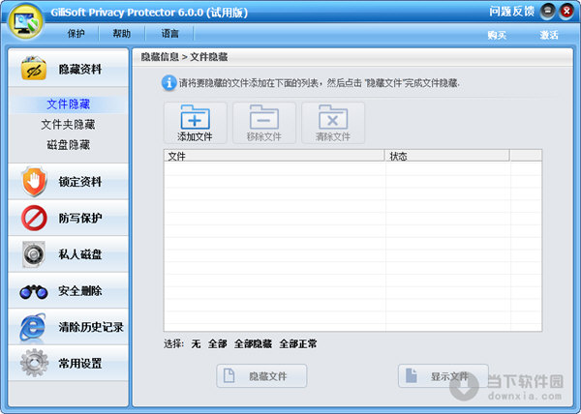
Task: Open the 防写保护 section
Action: tap(68, 218)
